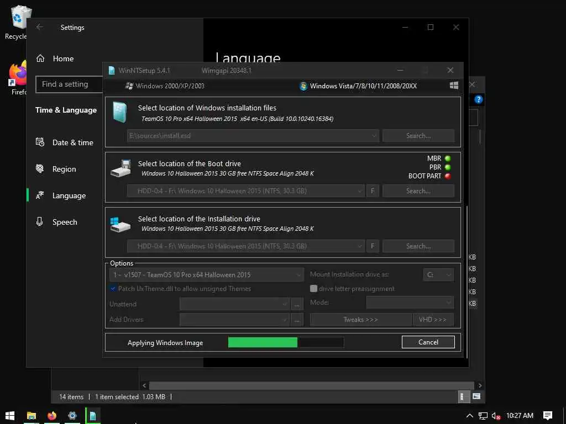Browse for drivers with ellipsis button
The height and width of the screenshot is (424, 566).
click(x=297, y=320)
